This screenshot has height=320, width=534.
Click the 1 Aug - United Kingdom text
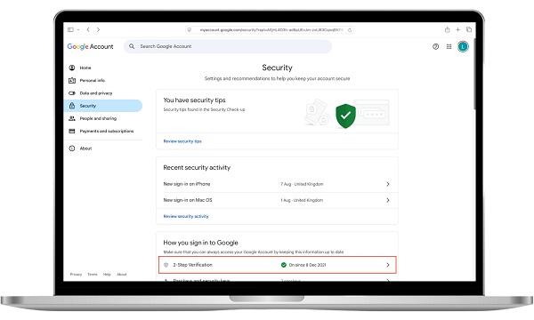(302, 200)
